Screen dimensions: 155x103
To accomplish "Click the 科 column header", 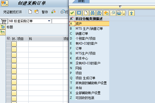I will [46, 39].
